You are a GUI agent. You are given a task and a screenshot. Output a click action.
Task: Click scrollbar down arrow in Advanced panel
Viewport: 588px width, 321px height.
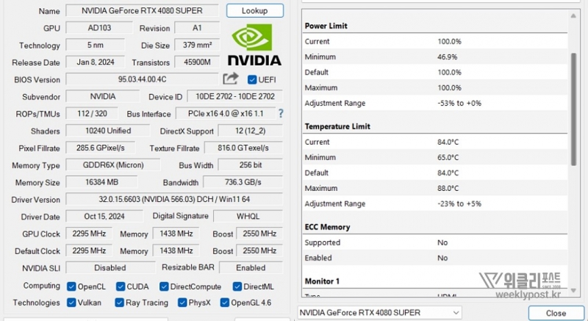[573, 290]
